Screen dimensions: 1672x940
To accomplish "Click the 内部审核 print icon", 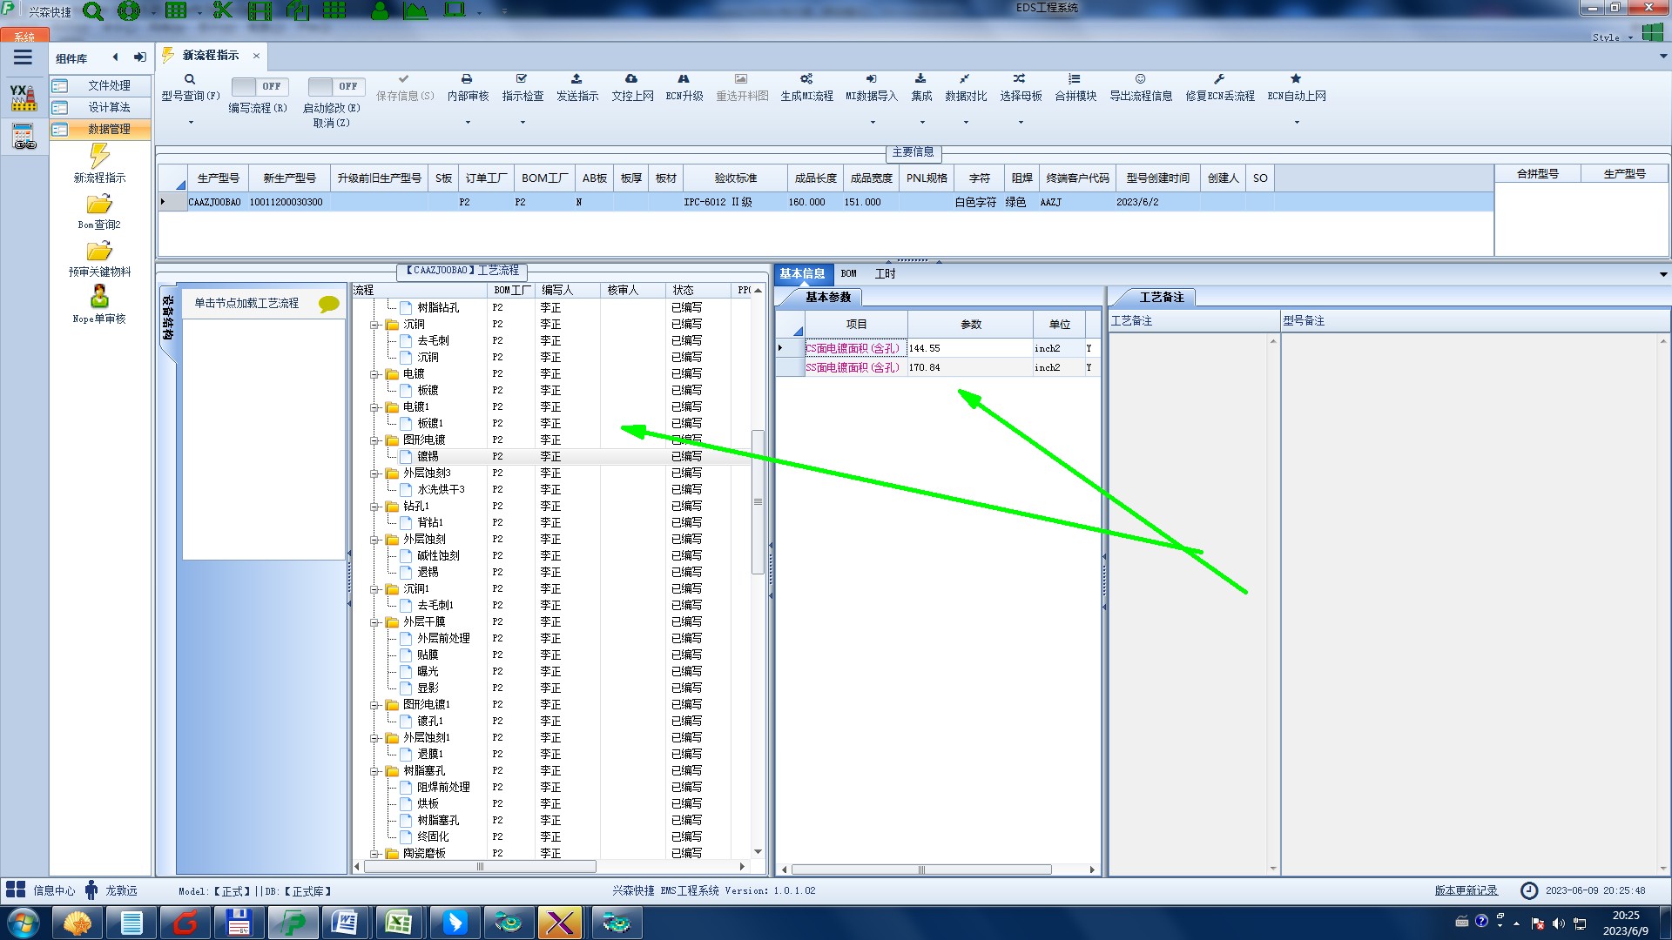I will 467,79.
